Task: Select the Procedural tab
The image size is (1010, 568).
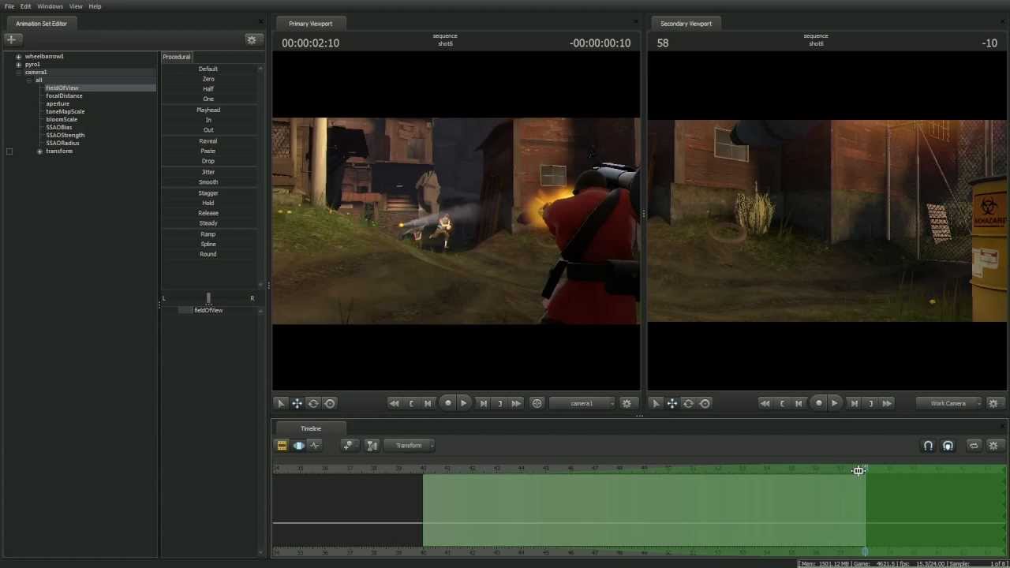Action: [x=177, y=57]
